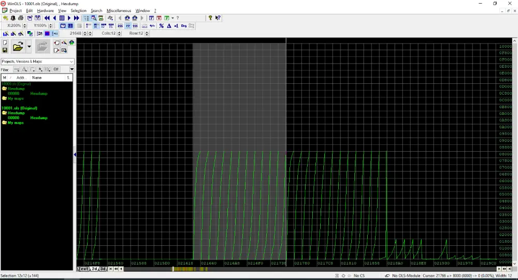Open the first filter dropdown button

tap(16, 69)
